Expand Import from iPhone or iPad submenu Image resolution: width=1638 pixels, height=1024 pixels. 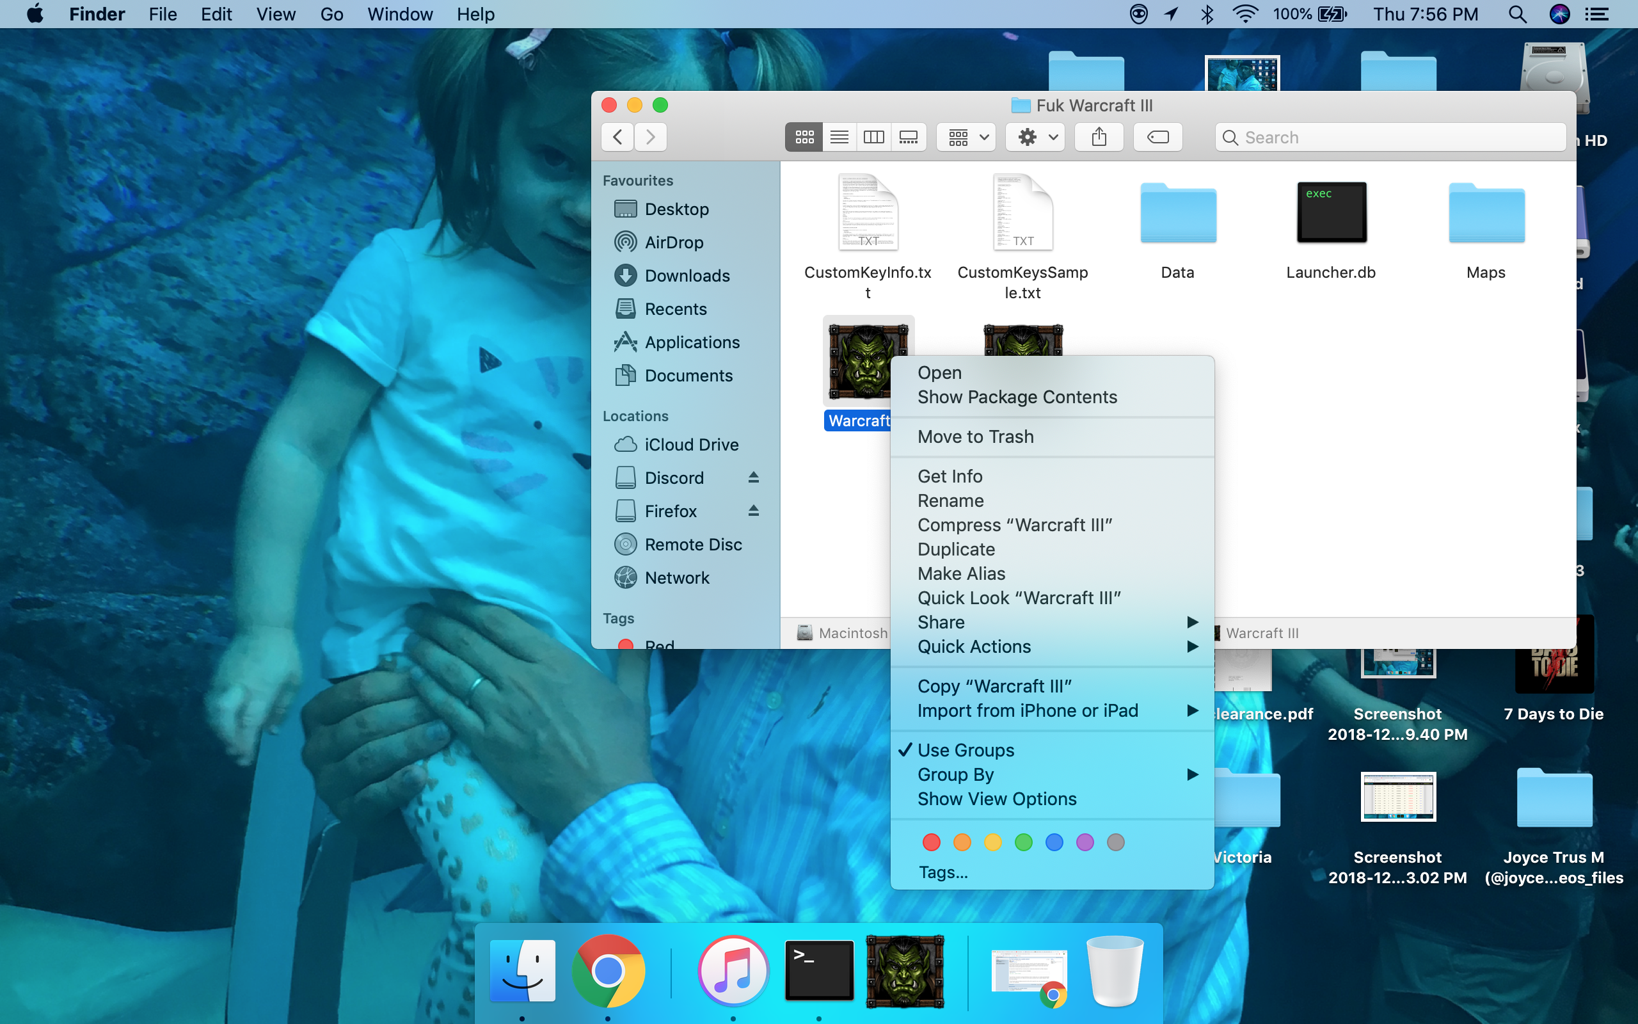[x=1053, y=710]
